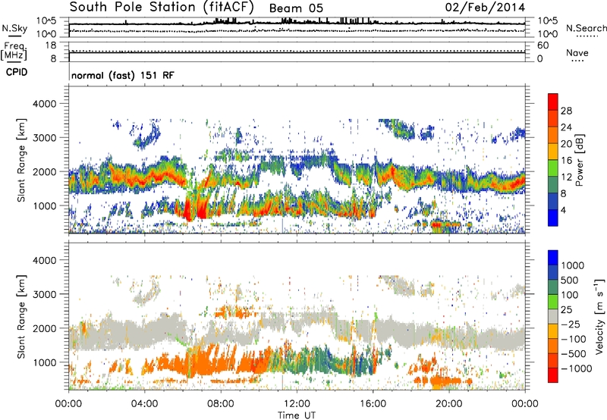Click the bright blue bottom segment of the Power colorbar
This screenshot has height=420, width=607.
click(553, 218)
